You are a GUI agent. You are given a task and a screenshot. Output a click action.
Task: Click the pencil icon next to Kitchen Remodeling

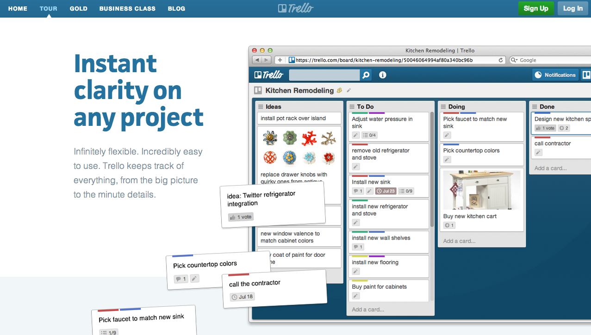pos(348,90)
